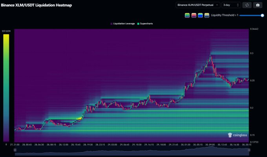Click the right handle of the range navigator

[249, 150]
